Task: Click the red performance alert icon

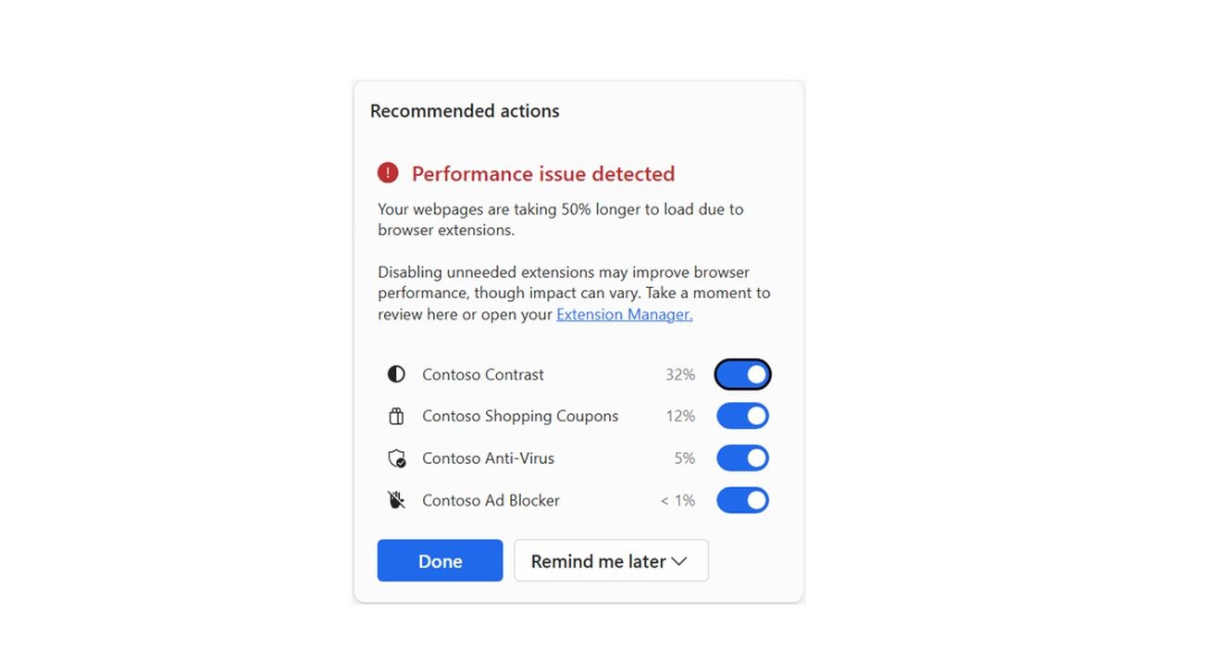Action: [x=388, y=173]
